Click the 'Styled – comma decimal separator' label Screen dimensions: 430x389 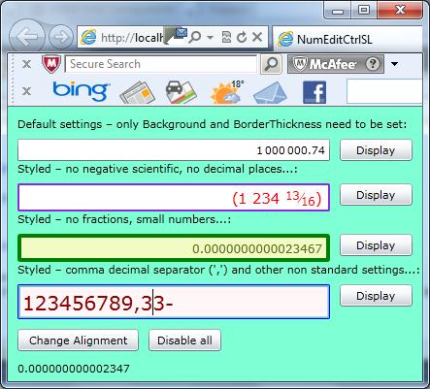(x=218, y=270)
